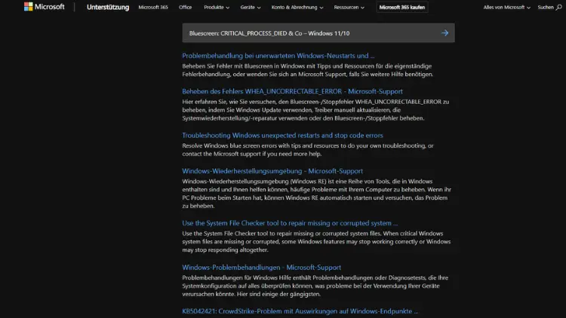Open Problembehandlung bei unerwarteten Windows-Neustarts result
The image size is (566, 318).
pyautogui.click(x=278, y=56)
